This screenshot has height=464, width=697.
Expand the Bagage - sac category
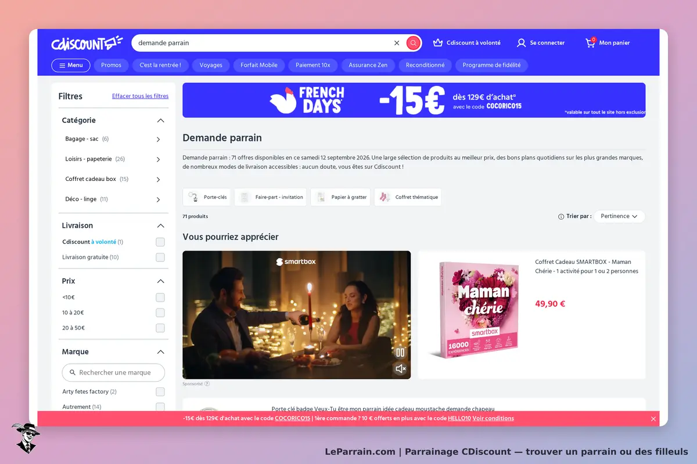click(159, 139)
